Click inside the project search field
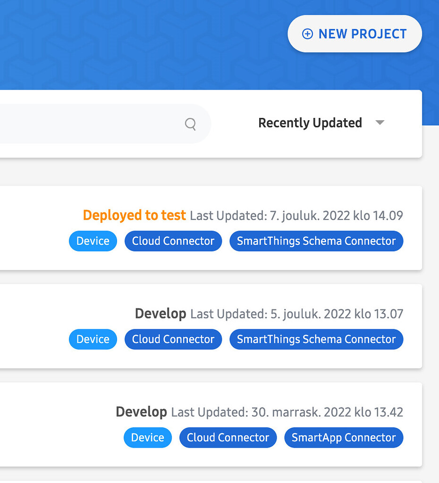The height and width of the screenshot is (483, 439). pyautogui.click(x=94, y=124)
